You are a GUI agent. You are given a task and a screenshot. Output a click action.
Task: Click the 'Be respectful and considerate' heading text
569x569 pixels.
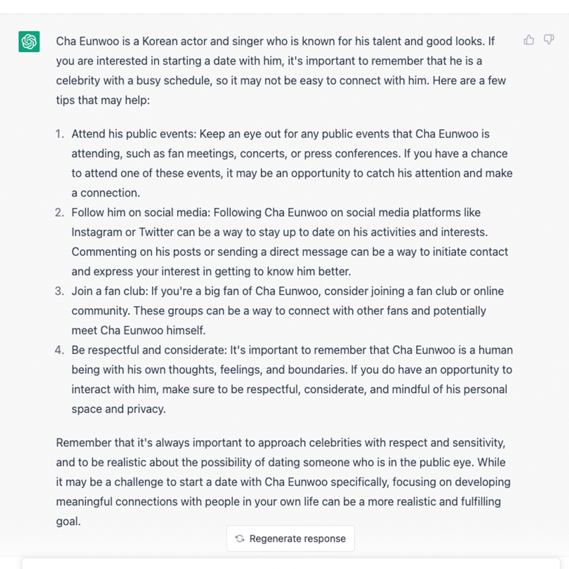pos(149,350)
